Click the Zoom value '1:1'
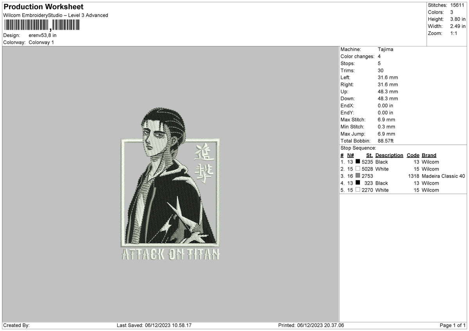 point(455,33)
